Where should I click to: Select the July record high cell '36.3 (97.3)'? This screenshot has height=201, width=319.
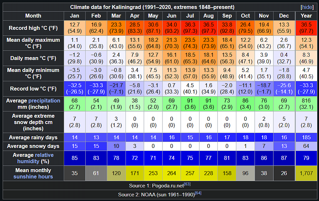tap(190, 28)
